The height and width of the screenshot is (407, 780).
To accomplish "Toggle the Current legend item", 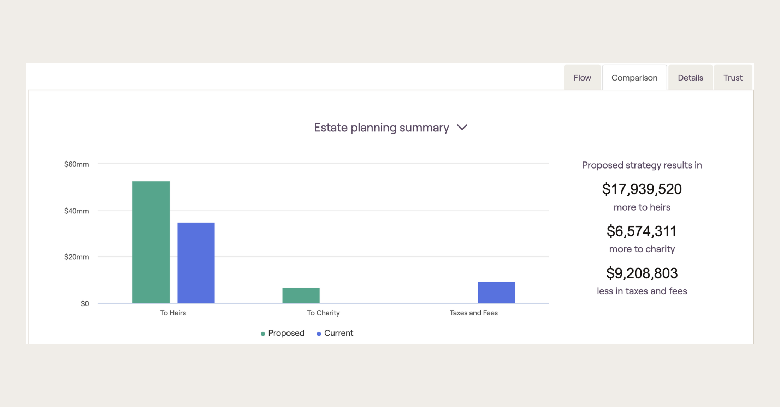I will (335, 333).
